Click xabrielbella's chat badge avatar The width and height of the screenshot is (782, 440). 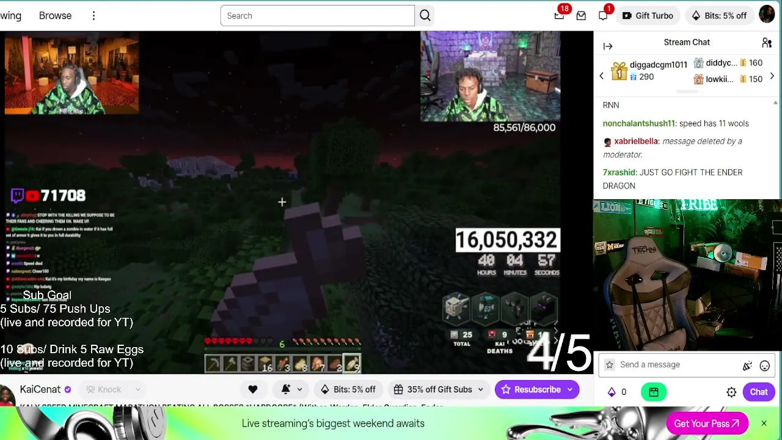tap(607, 142)
